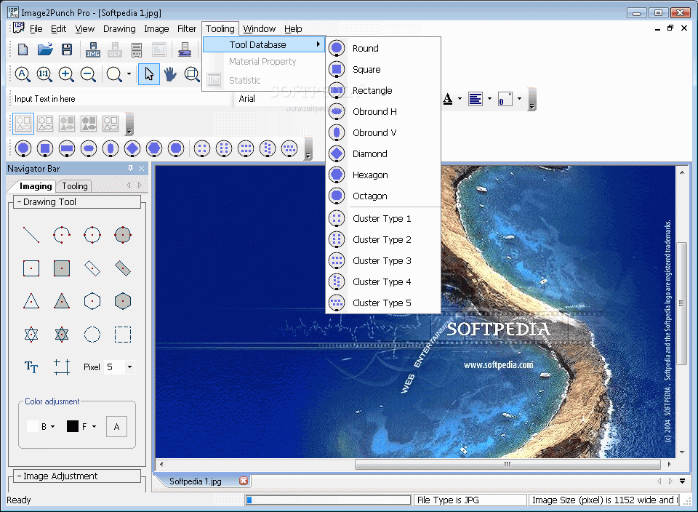Image resolution: width=698 pixels, height=512 pixels.
Task: Open the Tool Database submenu
Action: pyautogui.click(x=263, y=44)
